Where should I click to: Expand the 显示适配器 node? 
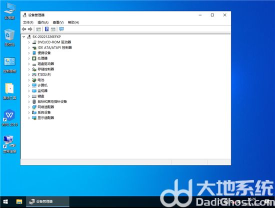click(x=29, y=118)
